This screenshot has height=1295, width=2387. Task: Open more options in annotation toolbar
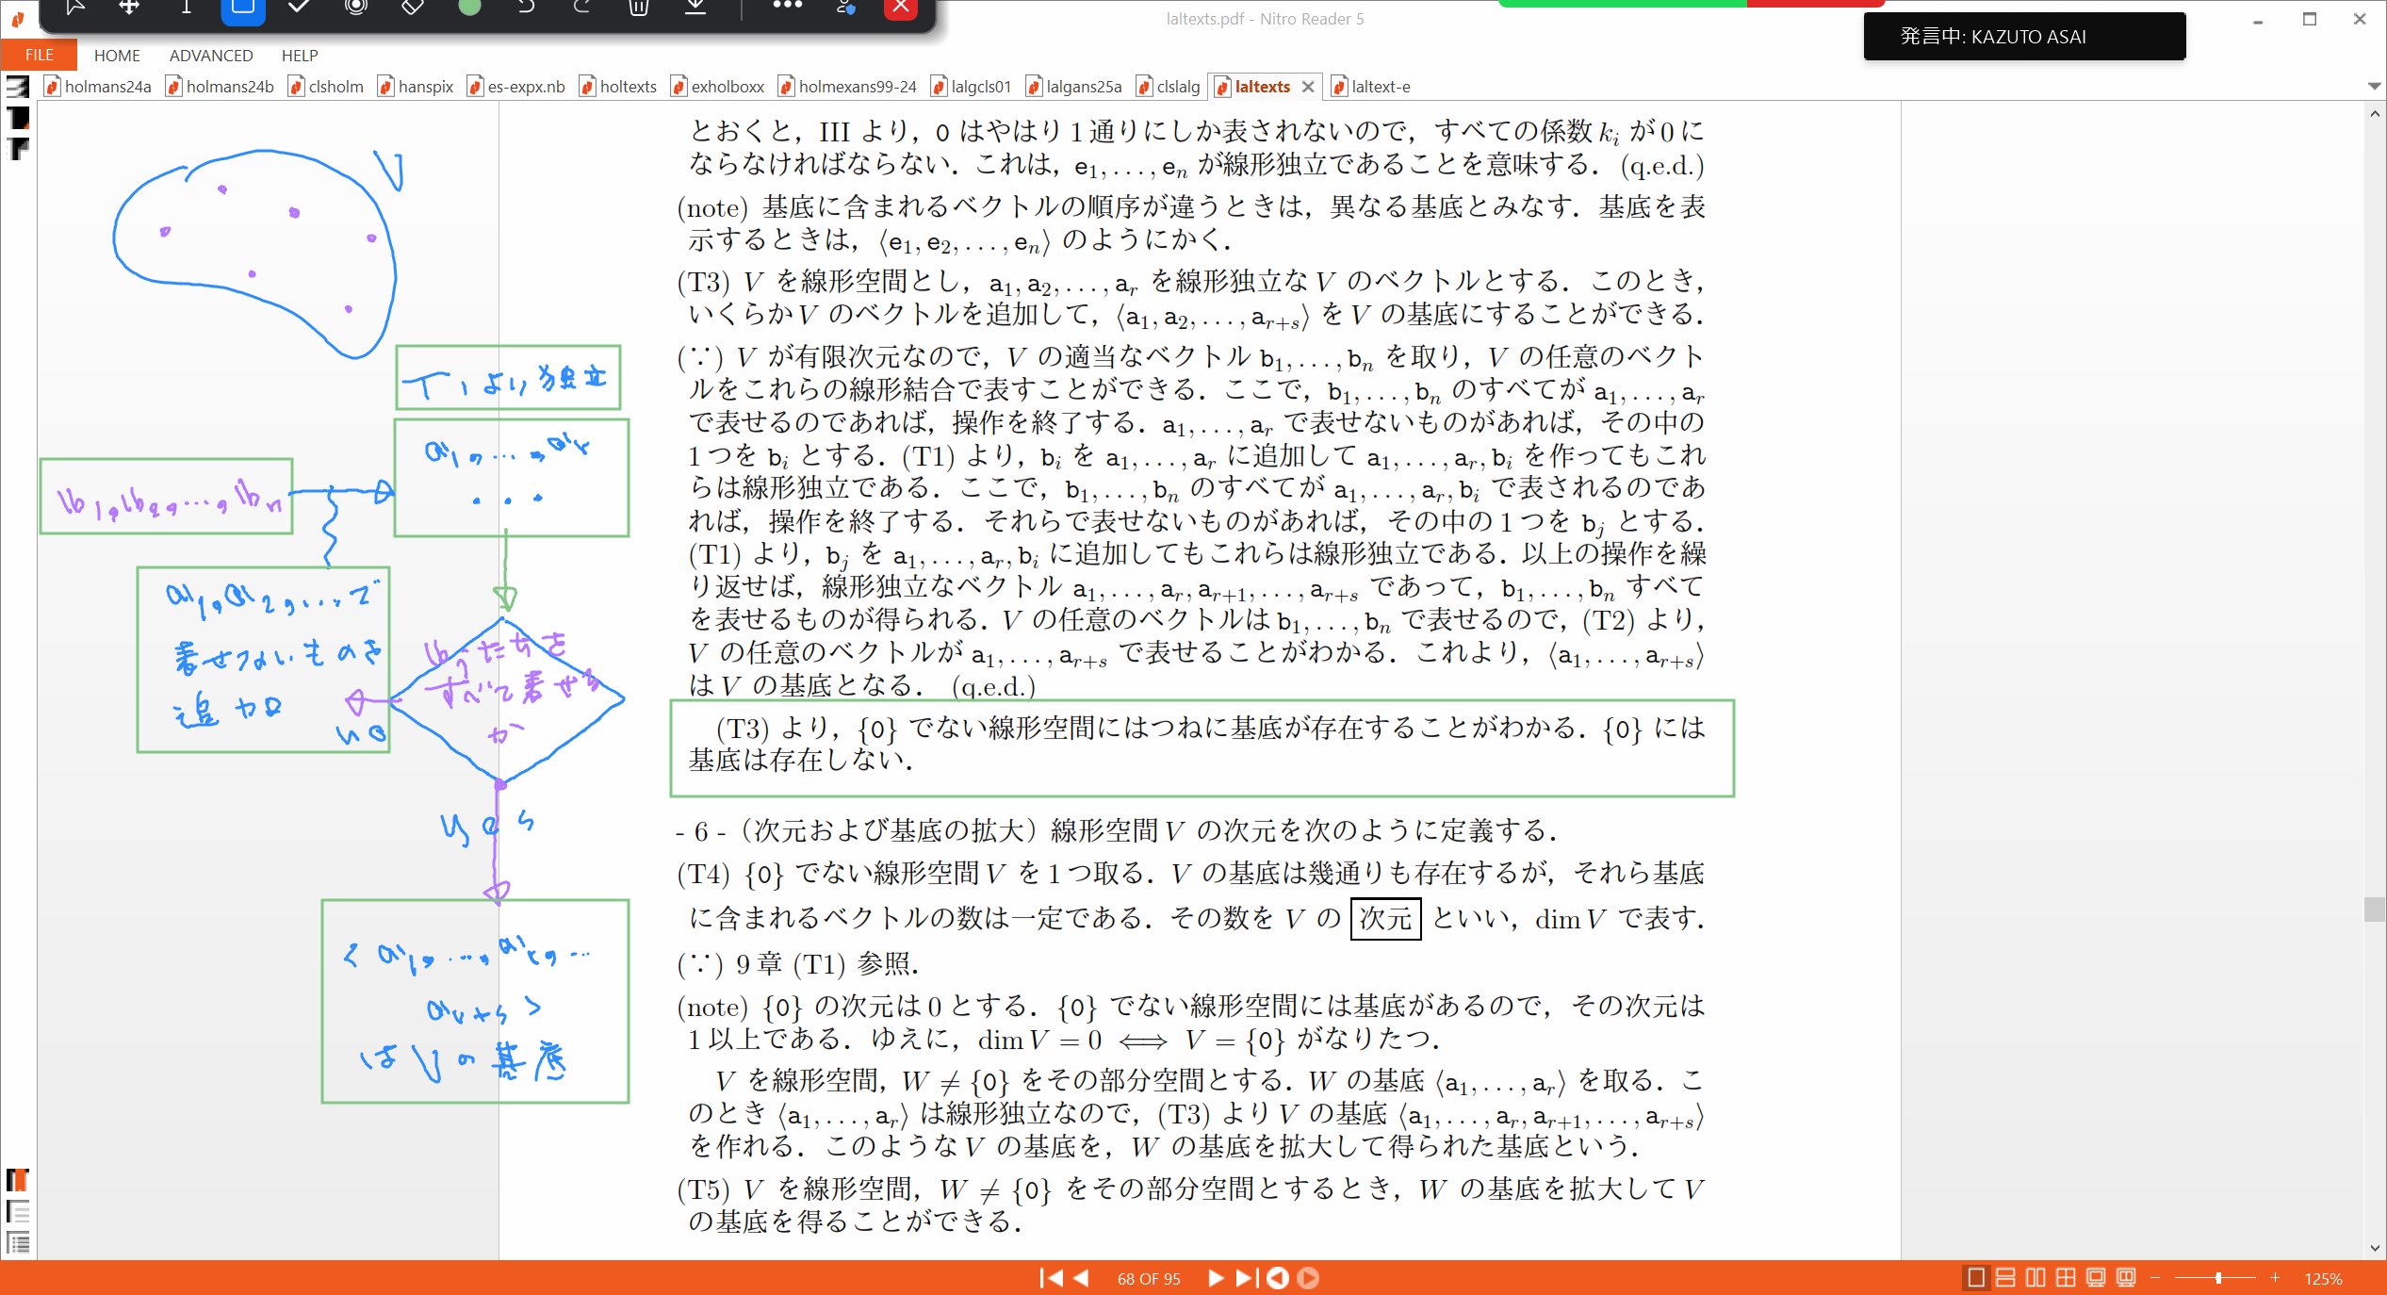click(x=787, y=6)
